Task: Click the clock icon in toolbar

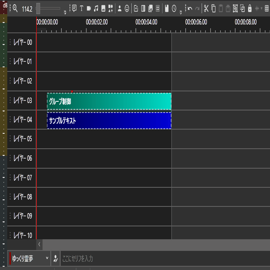Action: point(174,8)
